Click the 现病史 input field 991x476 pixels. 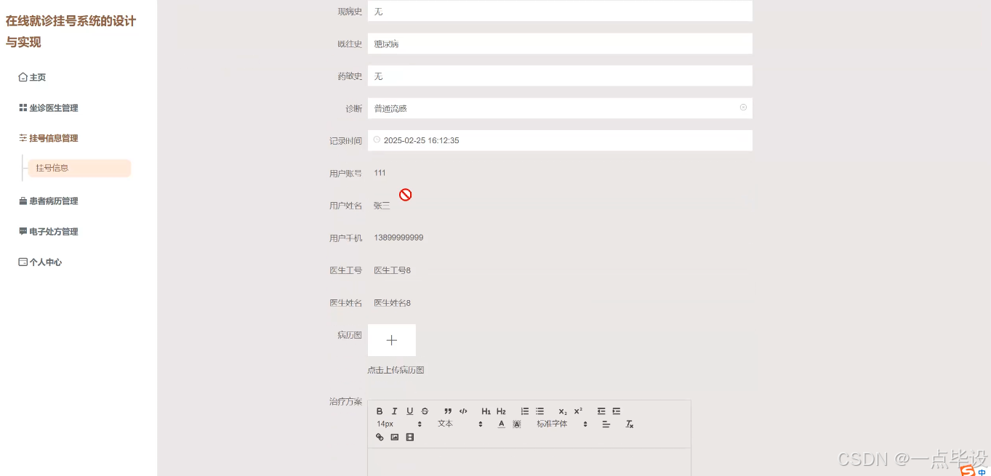pyautogui.click(x=560, y=11)
